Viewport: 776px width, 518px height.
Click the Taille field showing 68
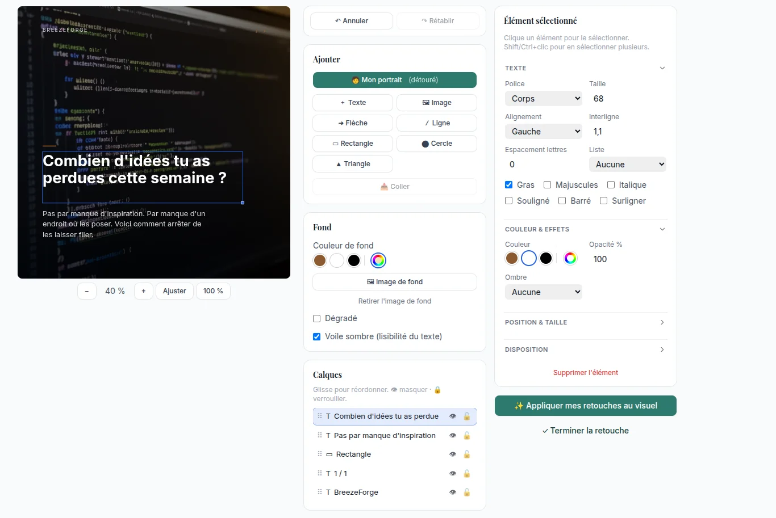tap(628, 99)
